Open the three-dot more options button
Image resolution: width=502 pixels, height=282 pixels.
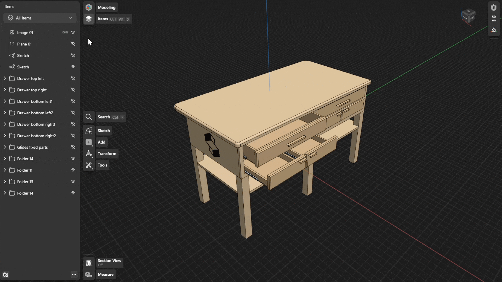tap(74, 274)
